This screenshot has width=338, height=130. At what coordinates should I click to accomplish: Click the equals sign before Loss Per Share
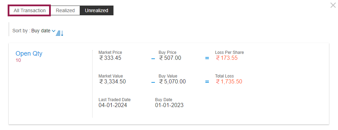(x=207, y=58)
